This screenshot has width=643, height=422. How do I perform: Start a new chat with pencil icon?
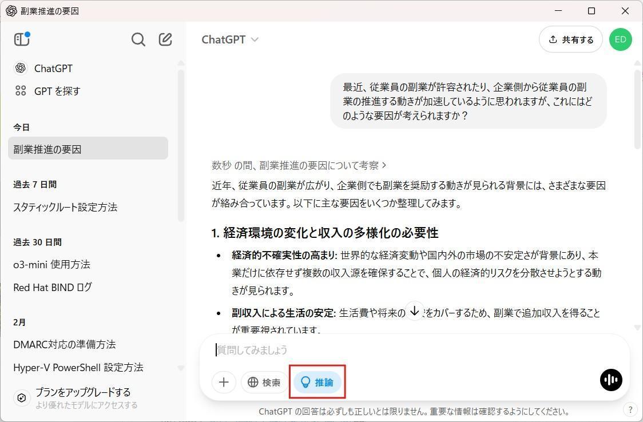[165, 39]
